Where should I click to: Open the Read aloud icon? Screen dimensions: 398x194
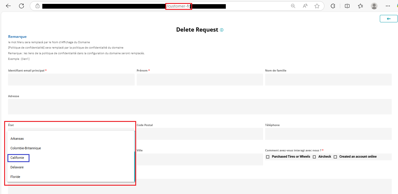point(305,6)
